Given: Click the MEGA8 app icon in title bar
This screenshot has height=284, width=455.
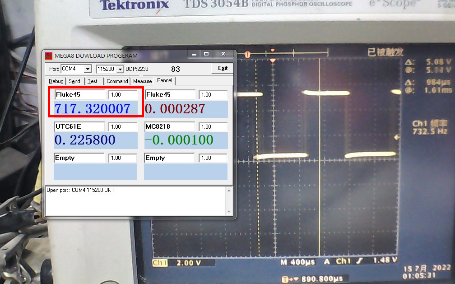Looking at the screenshot, I should (49, 56).
